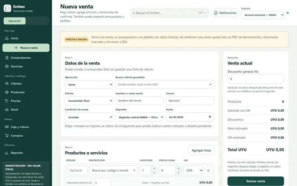The width and height of the screenshot is (297, 186).
Task: Open the IVA 22% dropdown
Action: [x=193, y=170]
